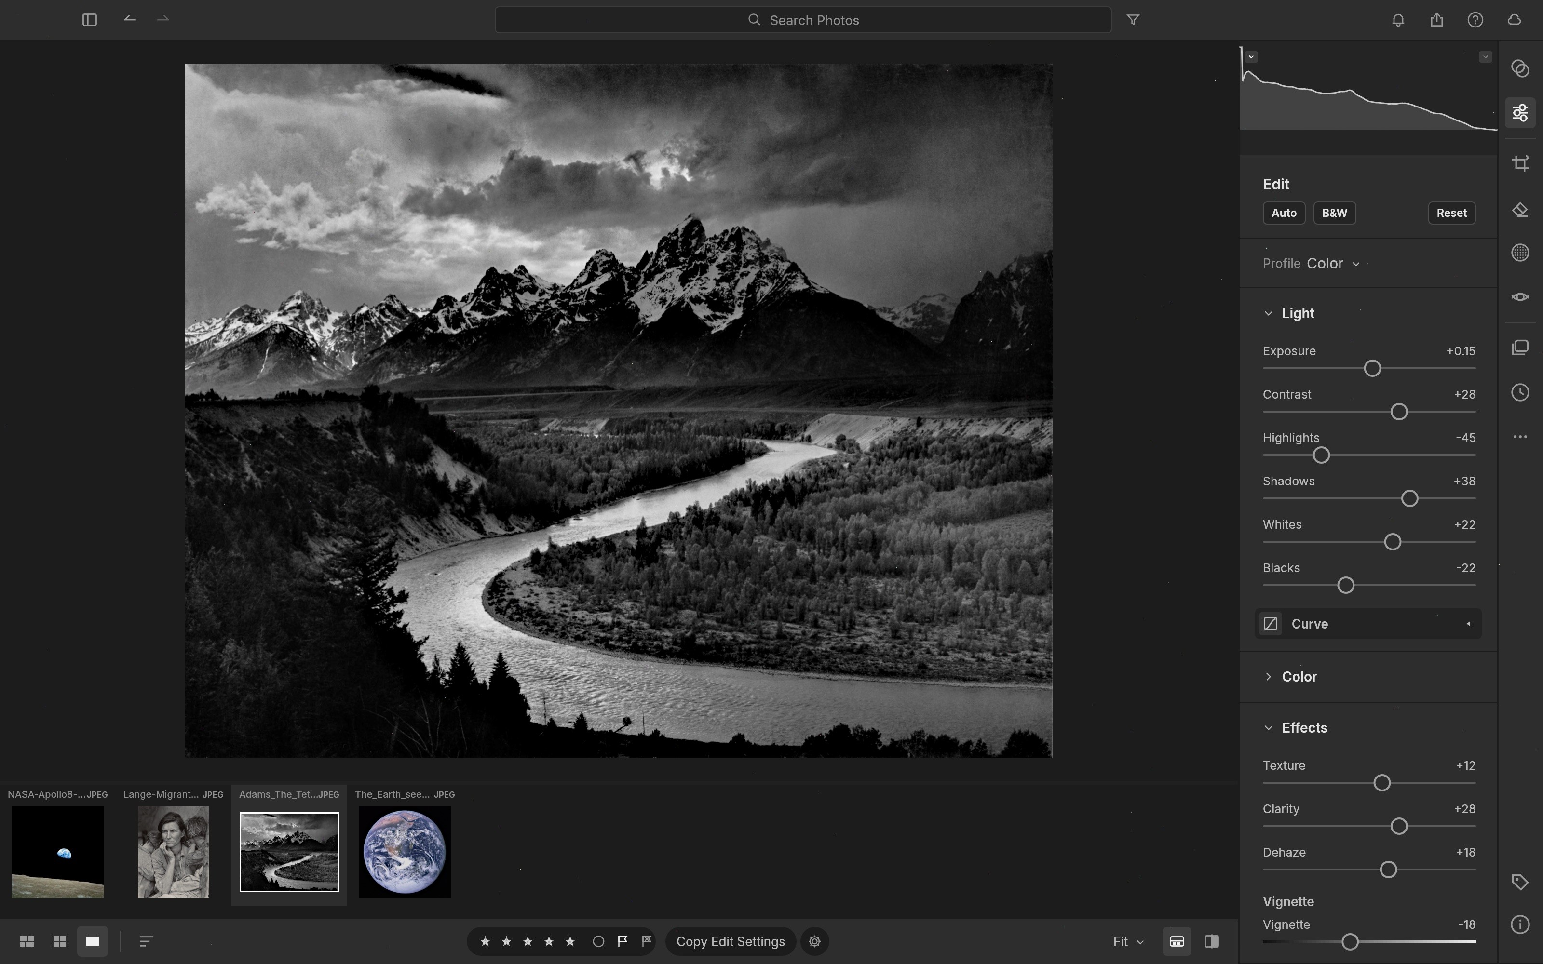Set the unflagged circle state
Image resolution: width=1543 pixels, height=964 pixels.
(598, 942)
